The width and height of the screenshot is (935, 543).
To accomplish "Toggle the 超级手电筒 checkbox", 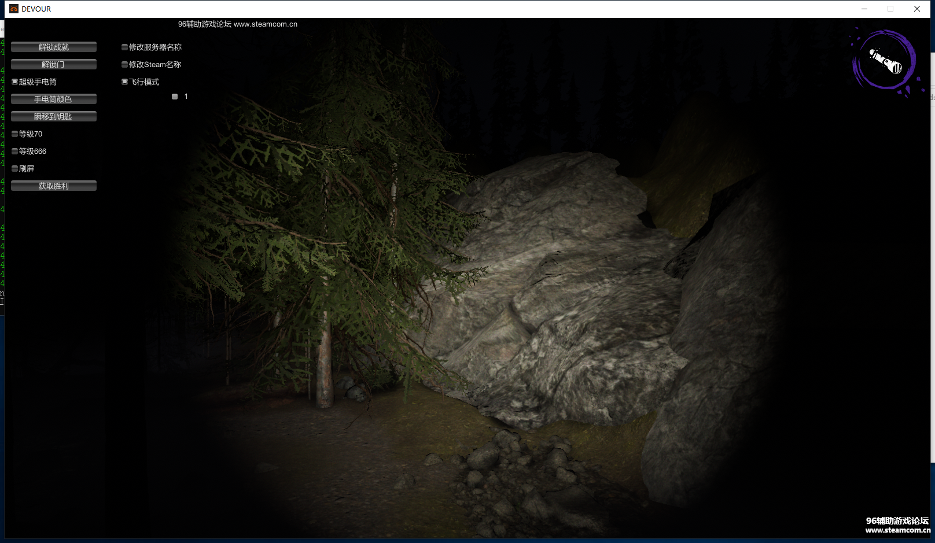I will point(15,82).
